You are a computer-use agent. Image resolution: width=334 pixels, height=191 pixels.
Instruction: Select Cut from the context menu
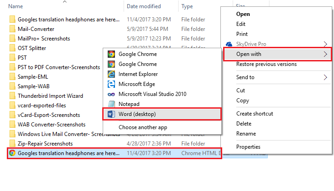tap(241, 90)
